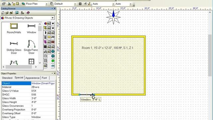Click the green layers icon beside Floor Plan
The height and width of the screenshot is (120, 213).
[23, 4]
